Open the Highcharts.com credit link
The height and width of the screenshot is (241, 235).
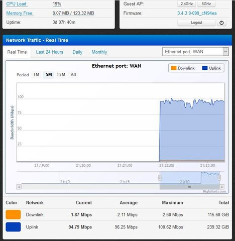click(214, 191)
